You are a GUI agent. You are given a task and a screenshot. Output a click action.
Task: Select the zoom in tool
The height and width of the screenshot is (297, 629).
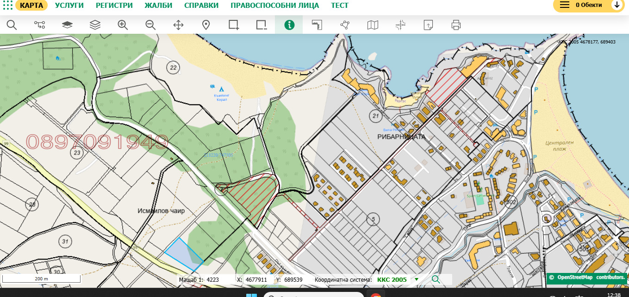point(123,25)
